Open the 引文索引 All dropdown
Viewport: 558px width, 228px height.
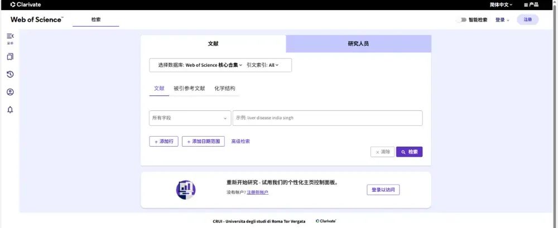coord(263,65)
